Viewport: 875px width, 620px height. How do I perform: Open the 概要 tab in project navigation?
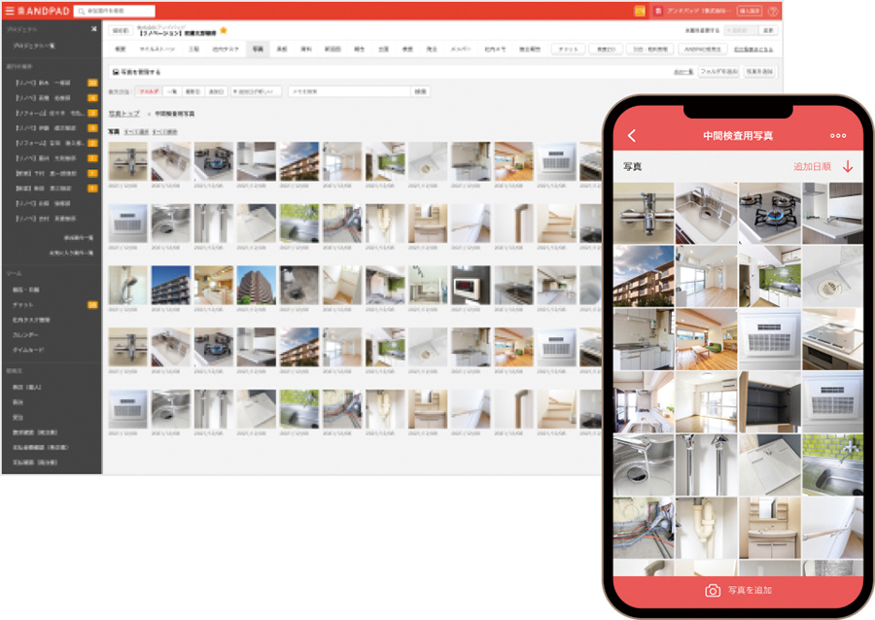point(121,49)
